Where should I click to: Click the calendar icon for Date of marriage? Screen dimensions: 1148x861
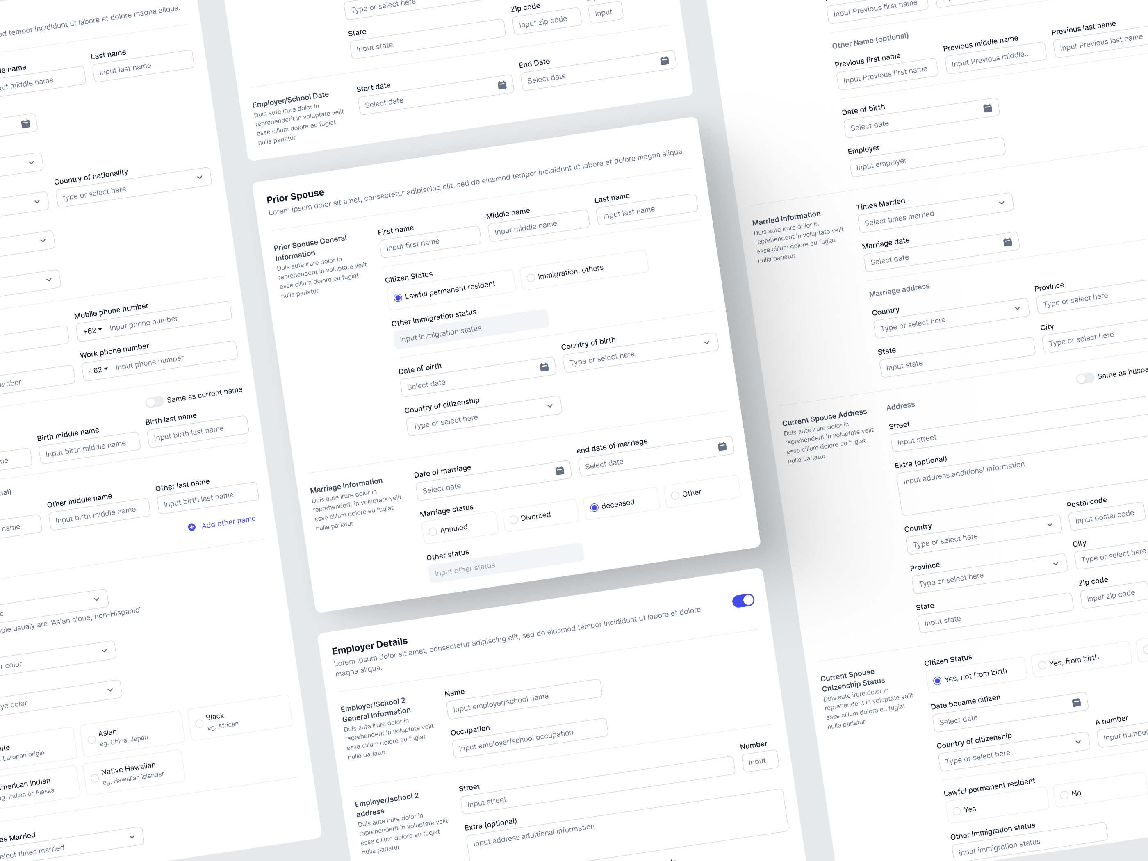coord(559,469)
